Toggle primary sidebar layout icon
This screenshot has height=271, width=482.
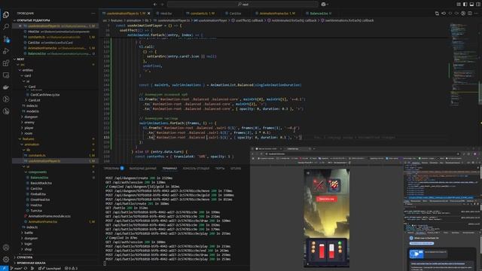[465, 5]
